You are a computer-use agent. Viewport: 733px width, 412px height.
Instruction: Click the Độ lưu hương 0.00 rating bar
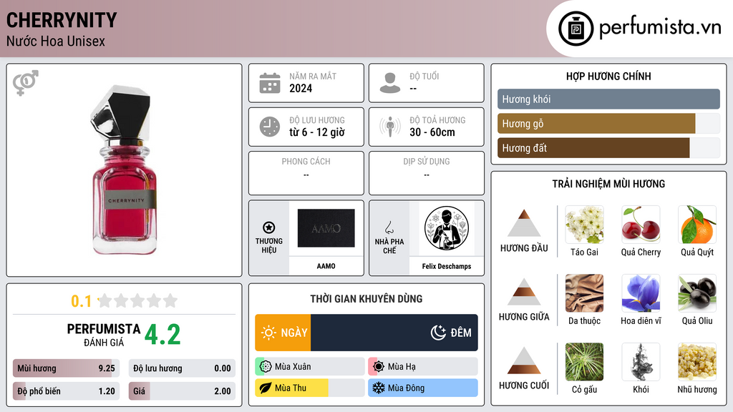tap(182, 368)
